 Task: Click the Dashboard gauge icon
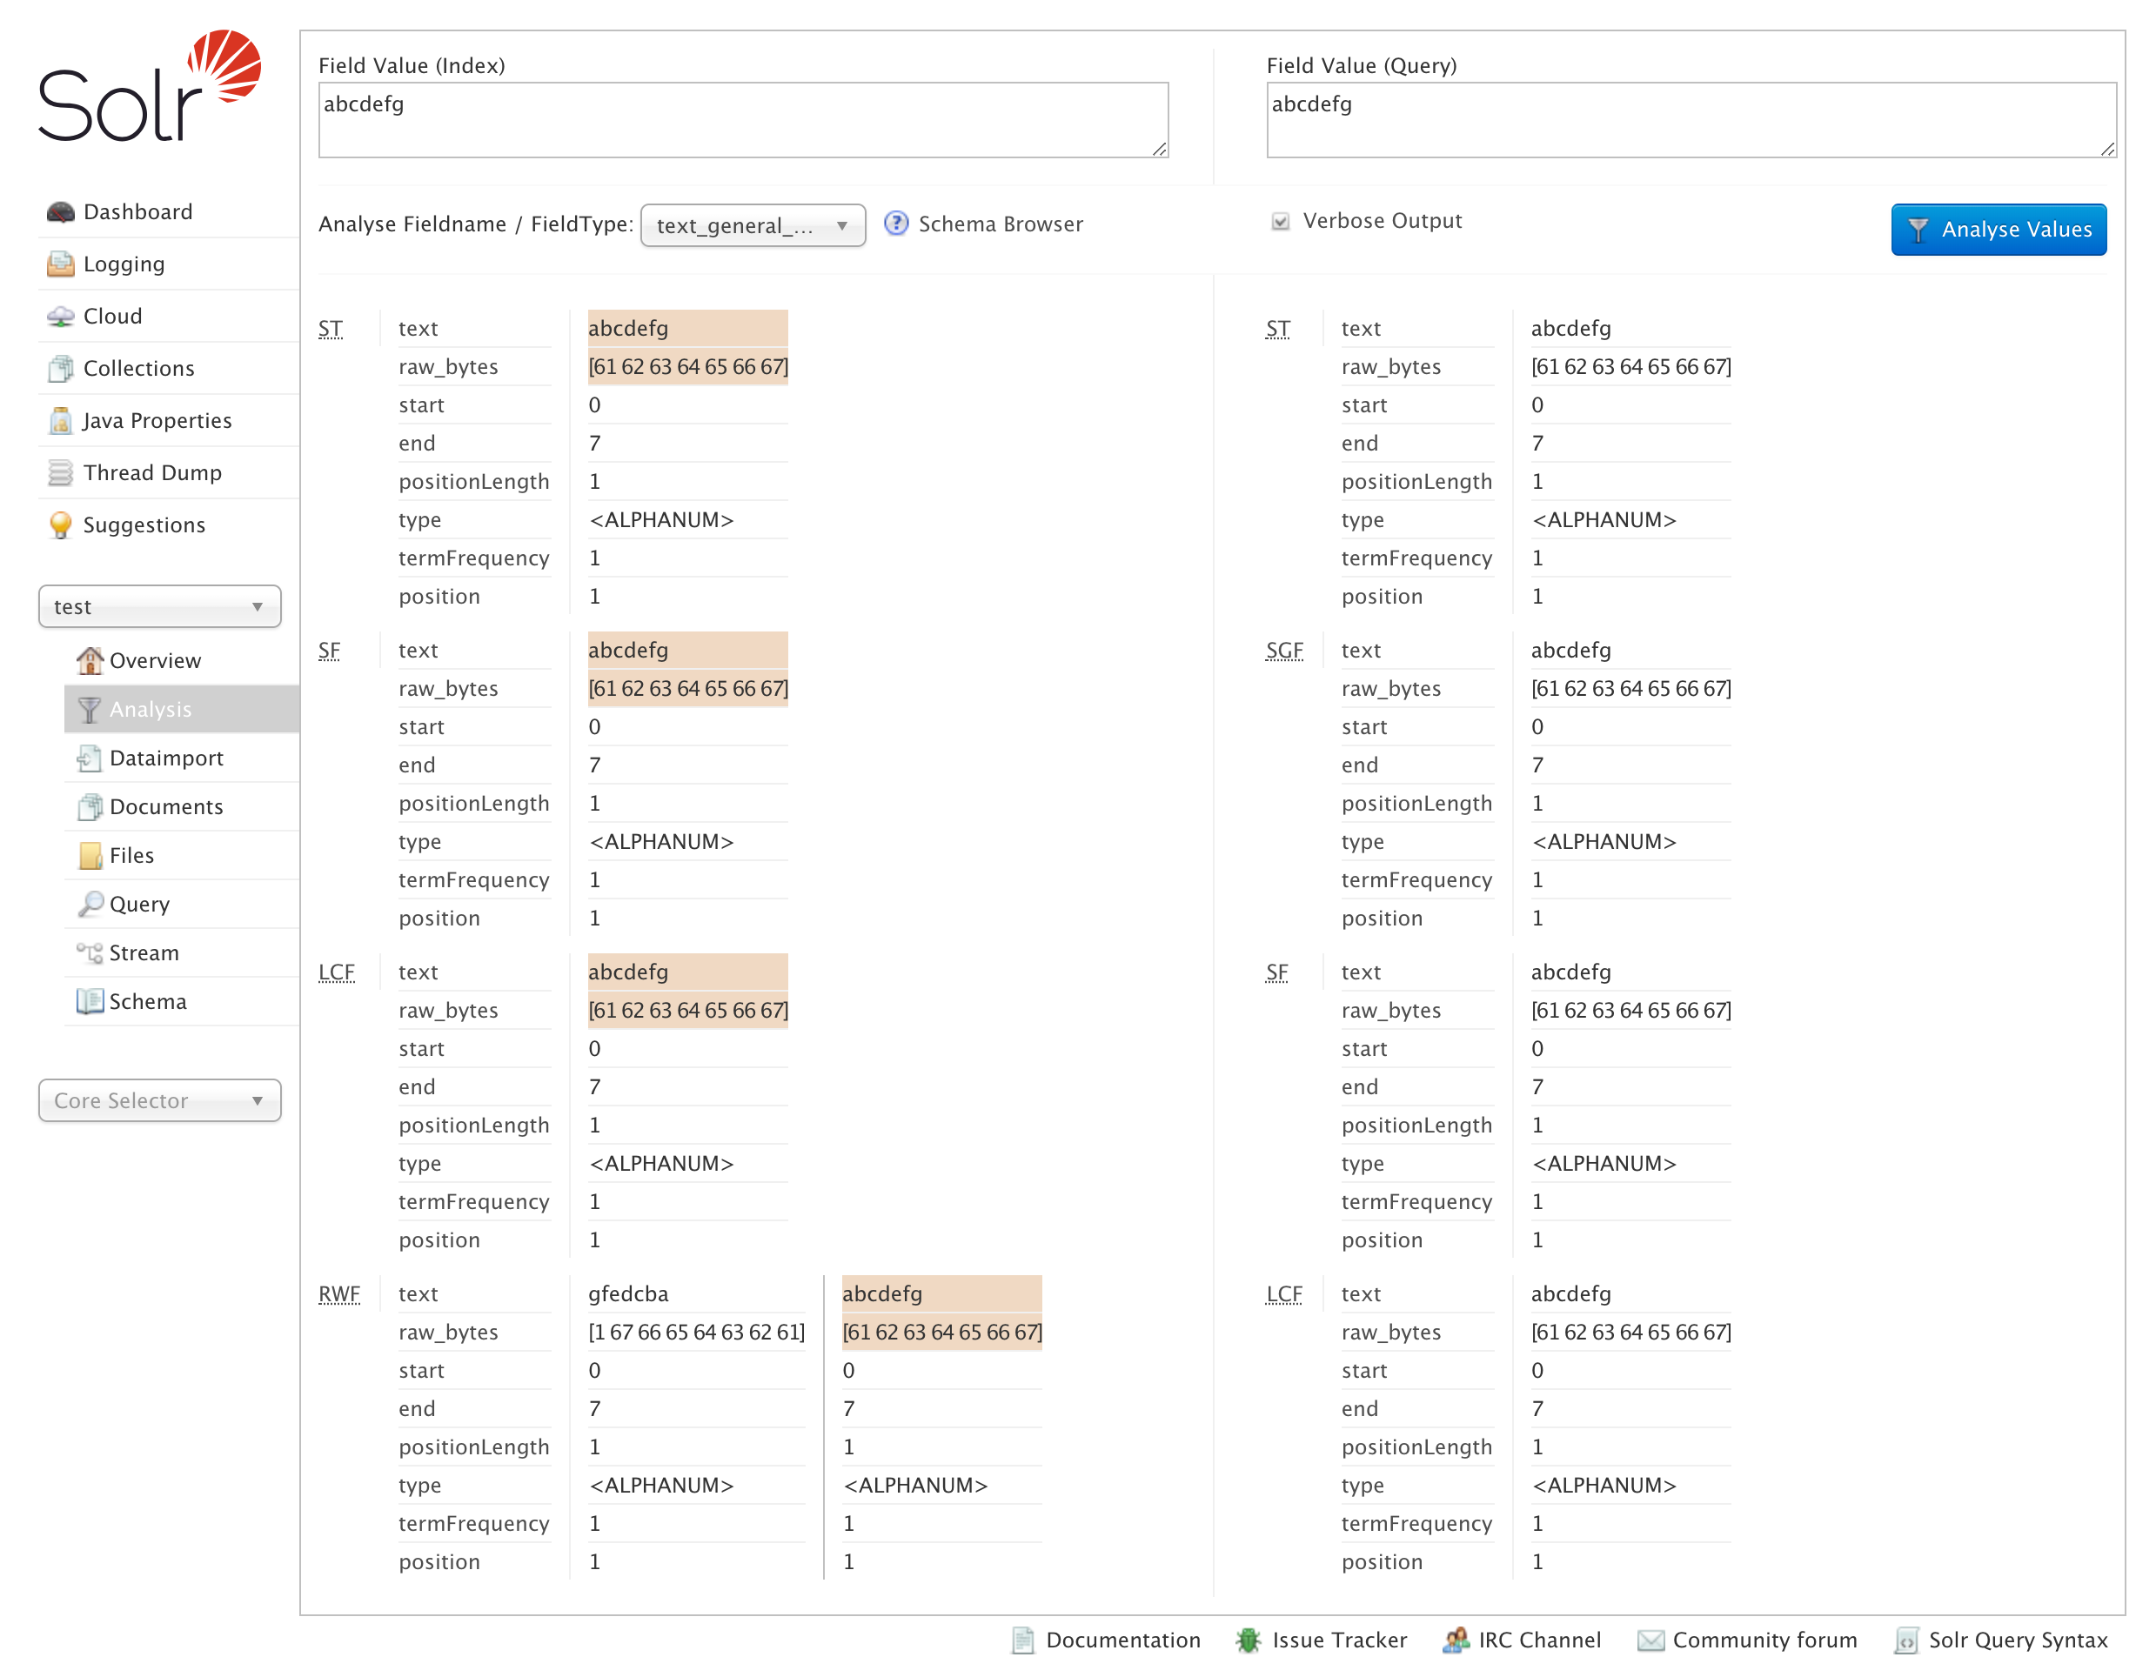click(60, 212)
